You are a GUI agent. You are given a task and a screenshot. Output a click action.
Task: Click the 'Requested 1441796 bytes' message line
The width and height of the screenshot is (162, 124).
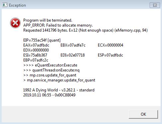pos(85,30)
